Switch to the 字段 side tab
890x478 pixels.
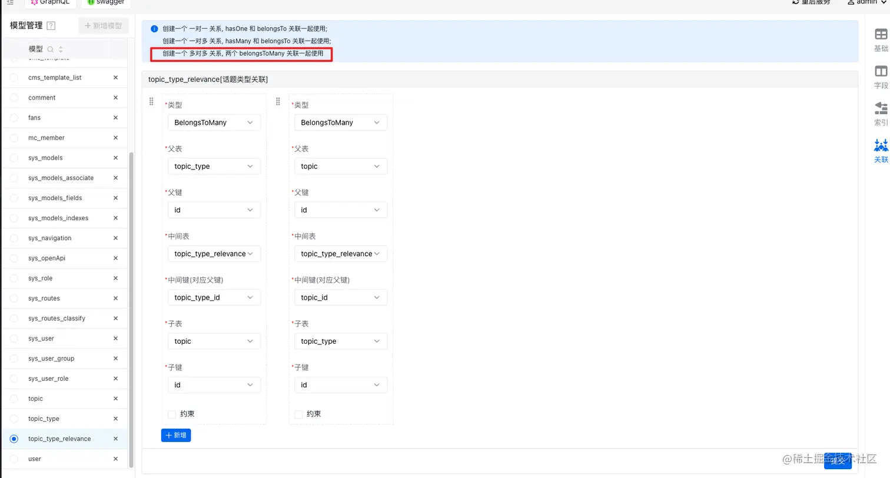[881, 77]
